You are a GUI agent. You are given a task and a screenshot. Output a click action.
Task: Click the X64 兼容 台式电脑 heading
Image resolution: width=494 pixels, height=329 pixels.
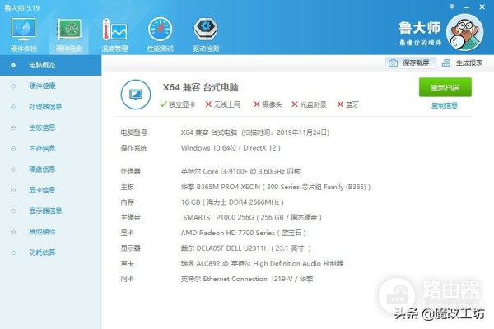click(200, 87)
